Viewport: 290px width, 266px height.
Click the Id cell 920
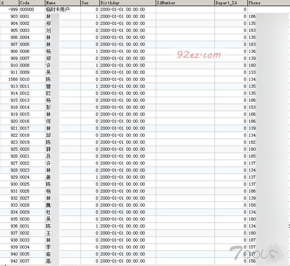point(9,122)
